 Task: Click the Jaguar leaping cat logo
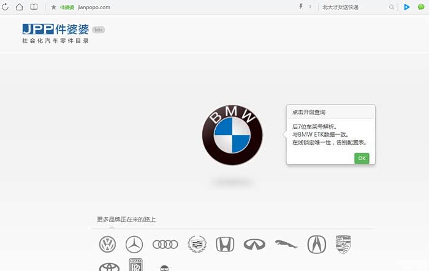pos(286,244)
